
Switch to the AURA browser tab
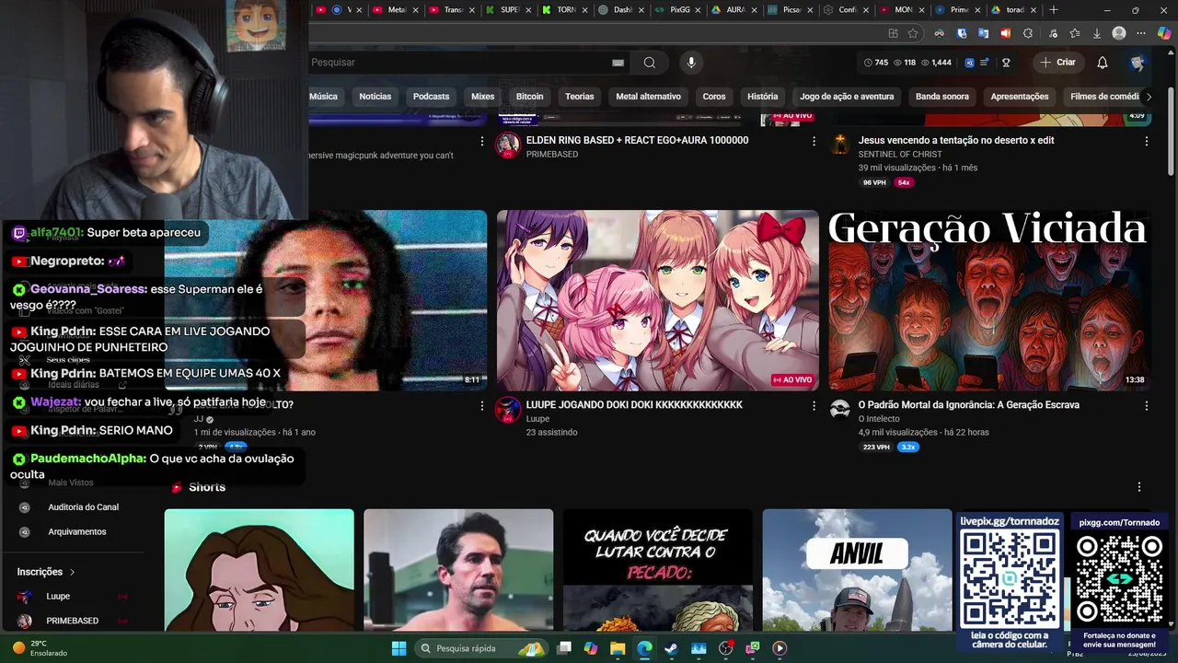[733, 10]
